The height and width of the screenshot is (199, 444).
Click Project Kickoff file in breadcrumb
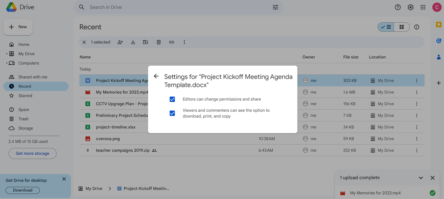143,189
